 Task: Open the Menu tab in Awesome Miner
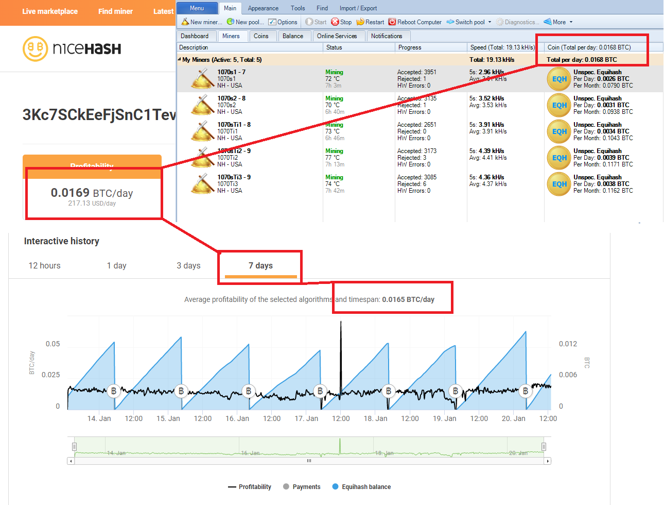197,8
